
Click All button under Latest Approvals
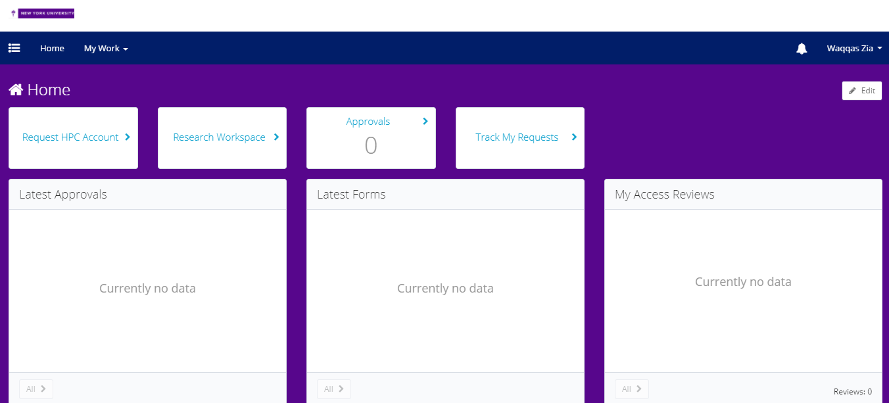36,389
